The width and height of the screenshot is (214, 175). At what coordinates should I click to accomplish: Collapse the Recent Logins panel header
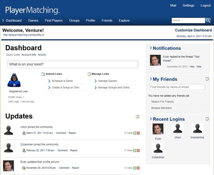click(167, 119)
